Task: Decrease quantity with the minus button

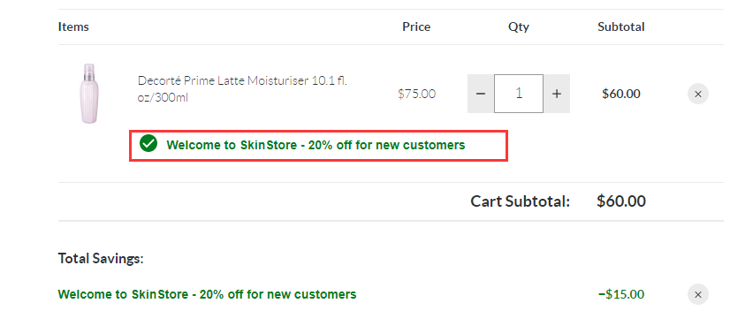Action: coord(481,94)
